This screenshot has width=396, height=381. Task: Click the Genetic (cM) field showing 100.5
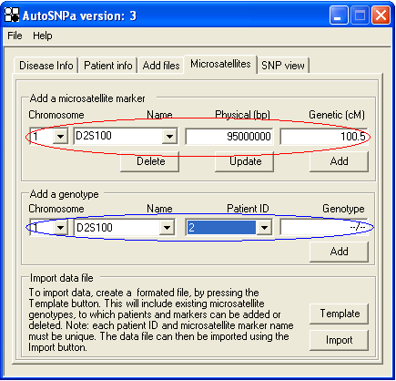coord(324,137)
